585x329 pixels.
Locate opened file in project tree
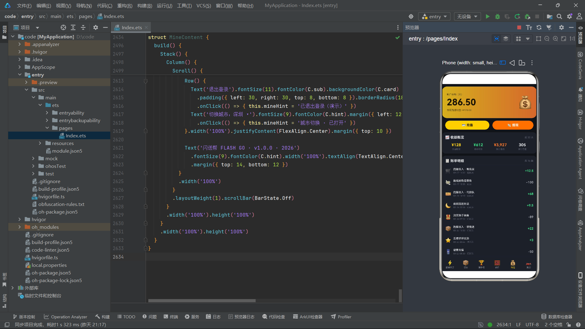63,27
